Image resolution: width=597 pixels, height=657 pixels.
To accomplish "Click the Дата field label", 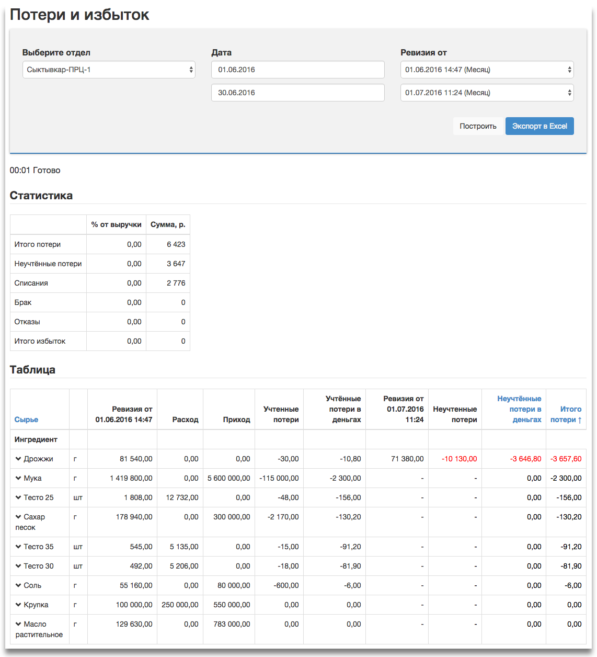I will tap(222, 52).
